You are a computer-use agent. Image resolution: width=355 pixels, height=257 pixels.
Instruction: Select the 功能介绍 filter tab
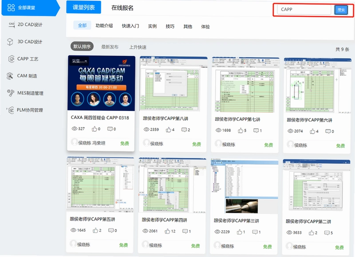click(104, 26)
